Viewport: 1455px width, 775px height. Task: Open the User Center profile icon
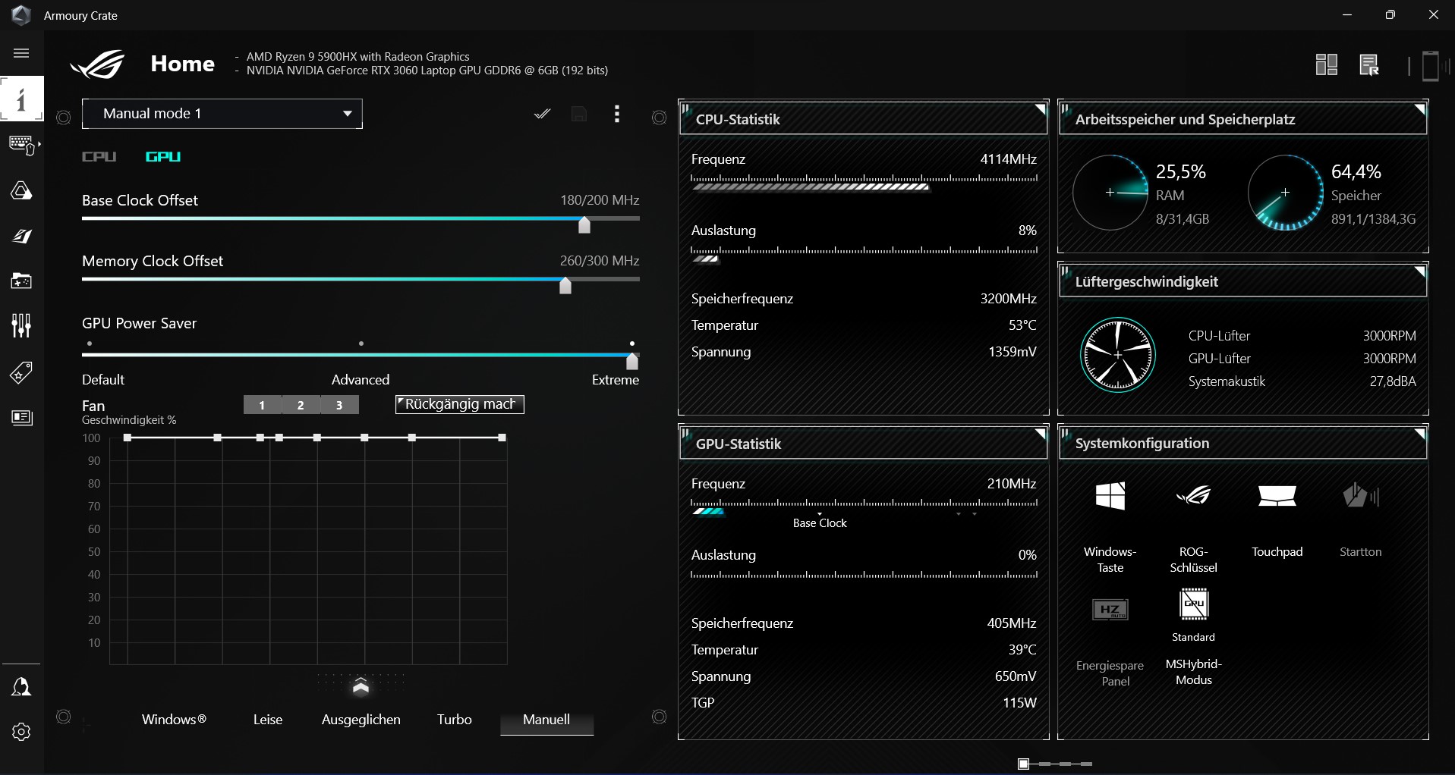tap(21, 687)
